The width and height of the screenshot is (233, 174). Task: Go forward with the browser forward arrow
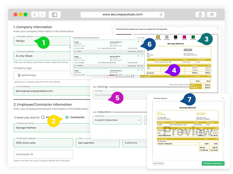(42, 15)
